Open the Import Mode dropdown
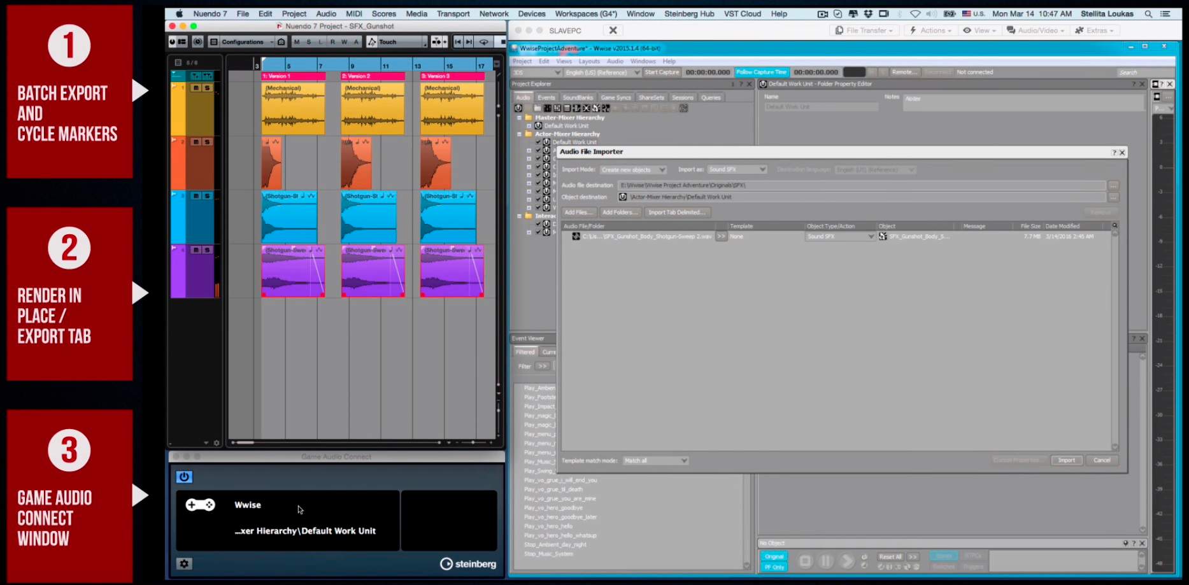The height and width of the screenshot is (585, 1189). [x=633, y=170]
